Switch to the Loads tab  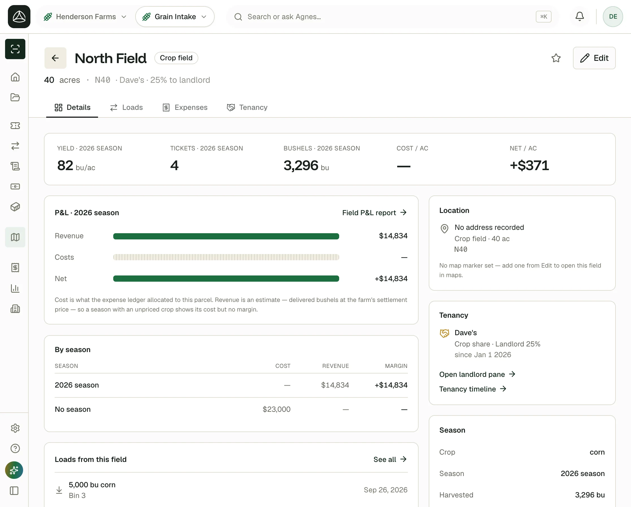126,107
